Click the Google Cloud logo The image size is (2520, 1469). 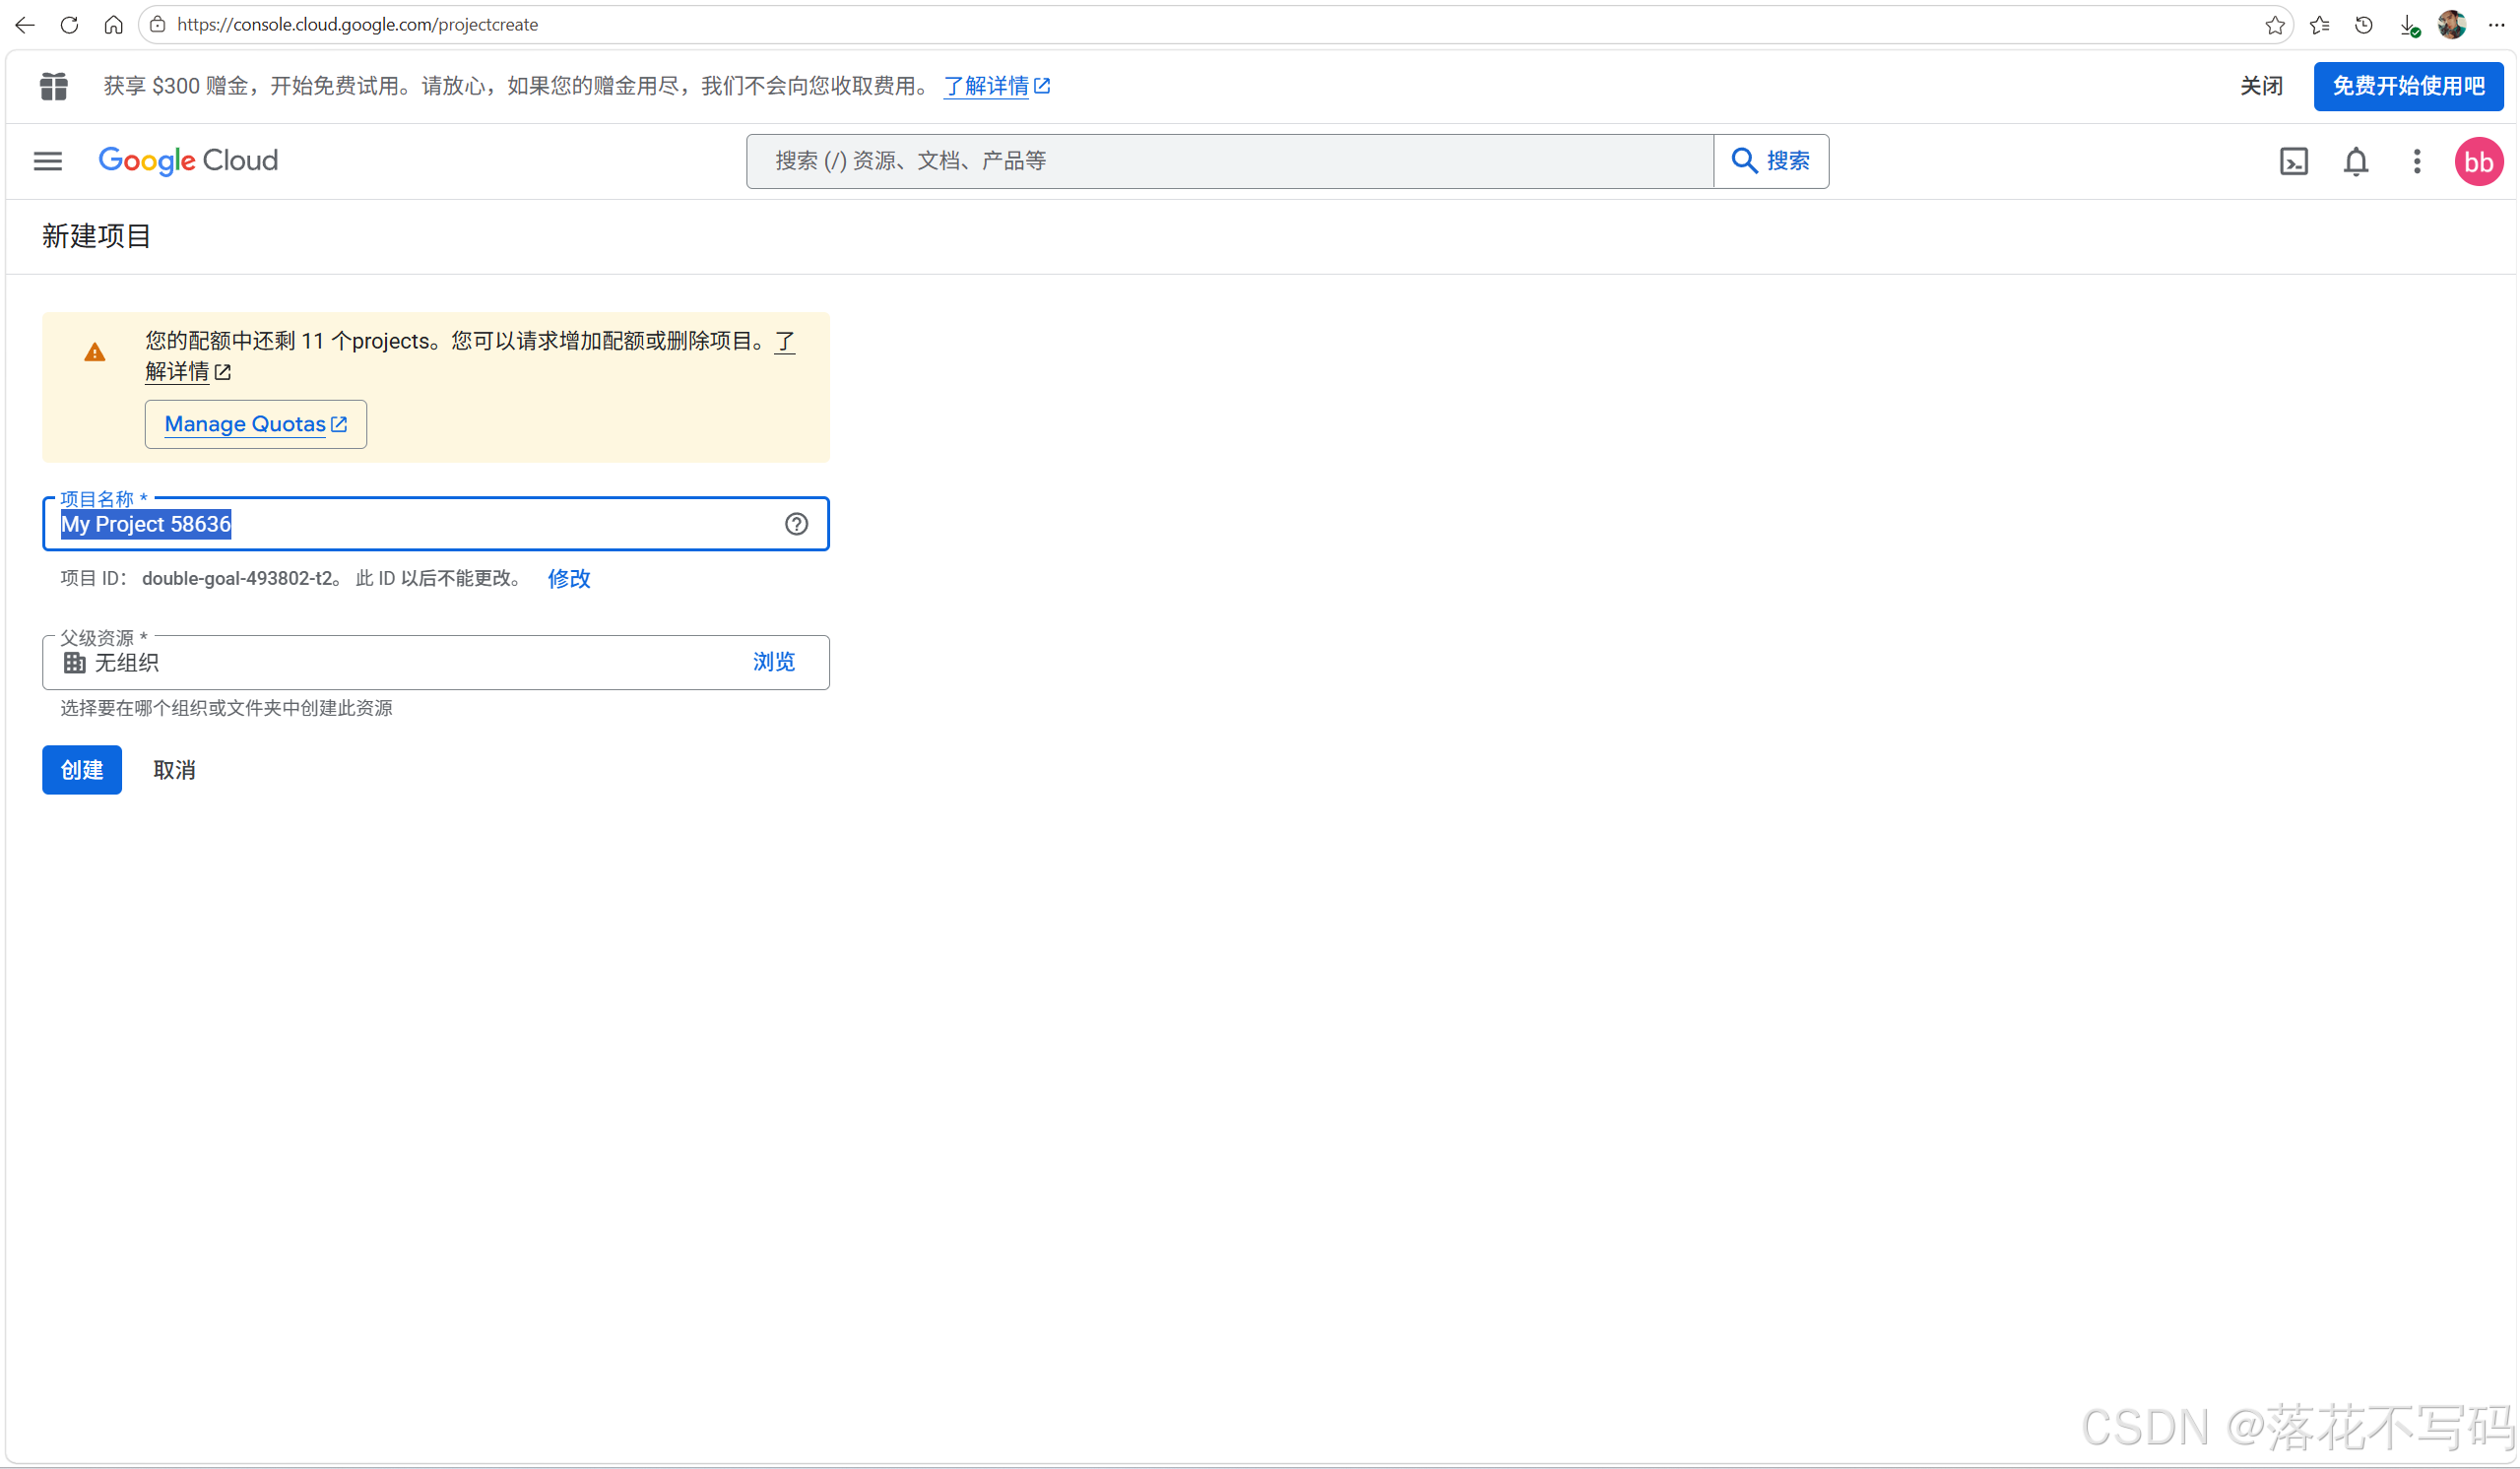(188, 161)
